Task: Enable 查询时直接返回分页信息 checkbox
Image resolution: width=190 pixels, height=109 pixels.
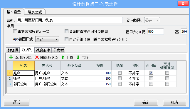Action: pos(66,31)
